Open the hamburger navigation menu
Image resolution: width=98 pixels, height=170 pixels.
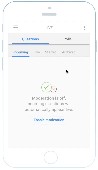[16, 27]
